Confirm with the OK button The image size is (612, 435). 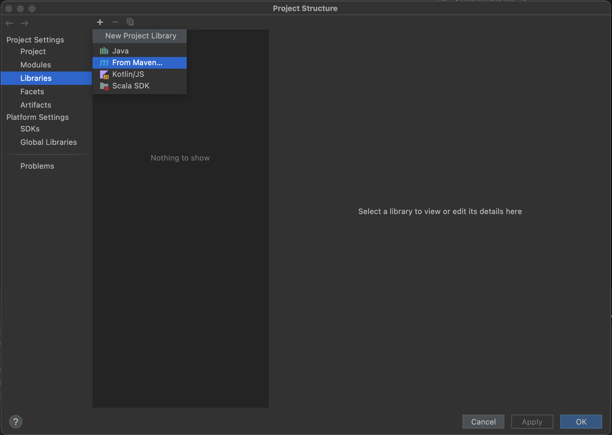click(581, 422)
